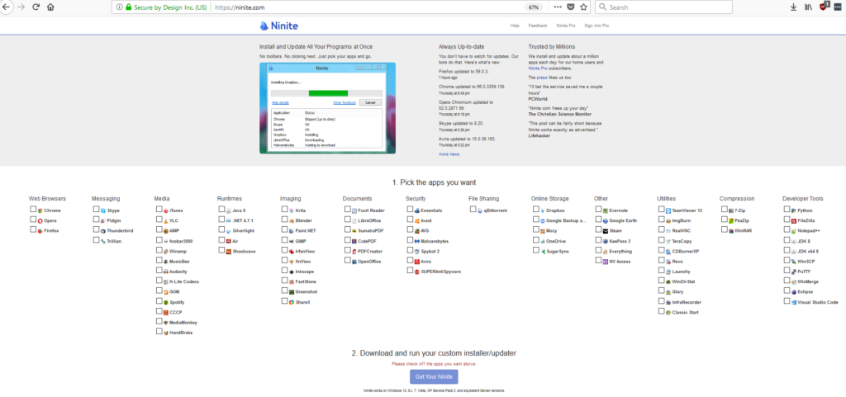Open the more news link

pos(449,154)
